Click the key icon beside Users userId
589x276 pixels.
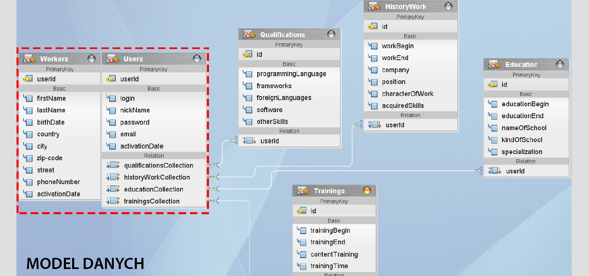[x=111, y=79]
